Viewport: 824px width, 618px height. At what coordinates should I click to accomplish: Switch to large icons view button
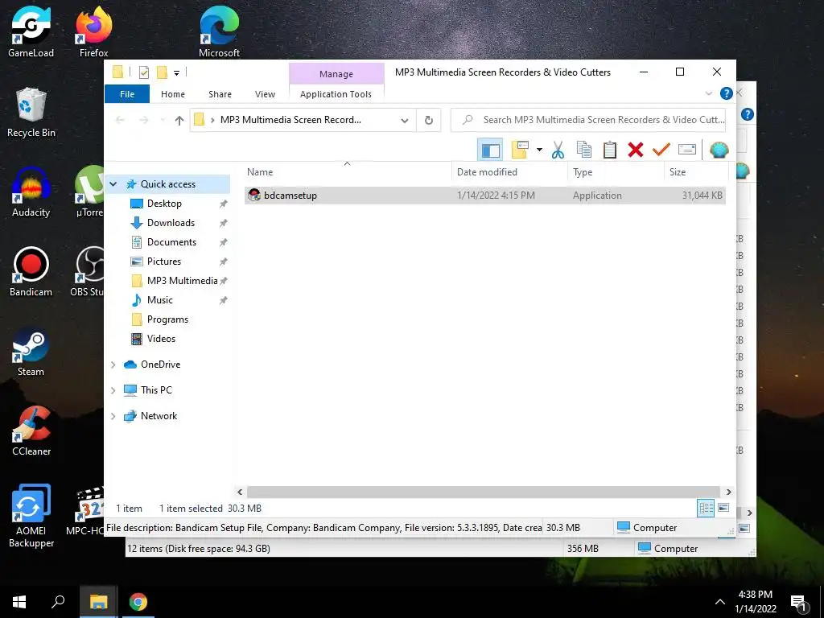click(723, 508)
